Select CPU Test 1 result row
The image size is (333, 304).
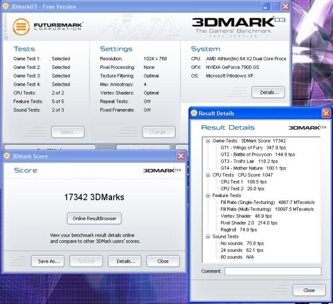243,182
